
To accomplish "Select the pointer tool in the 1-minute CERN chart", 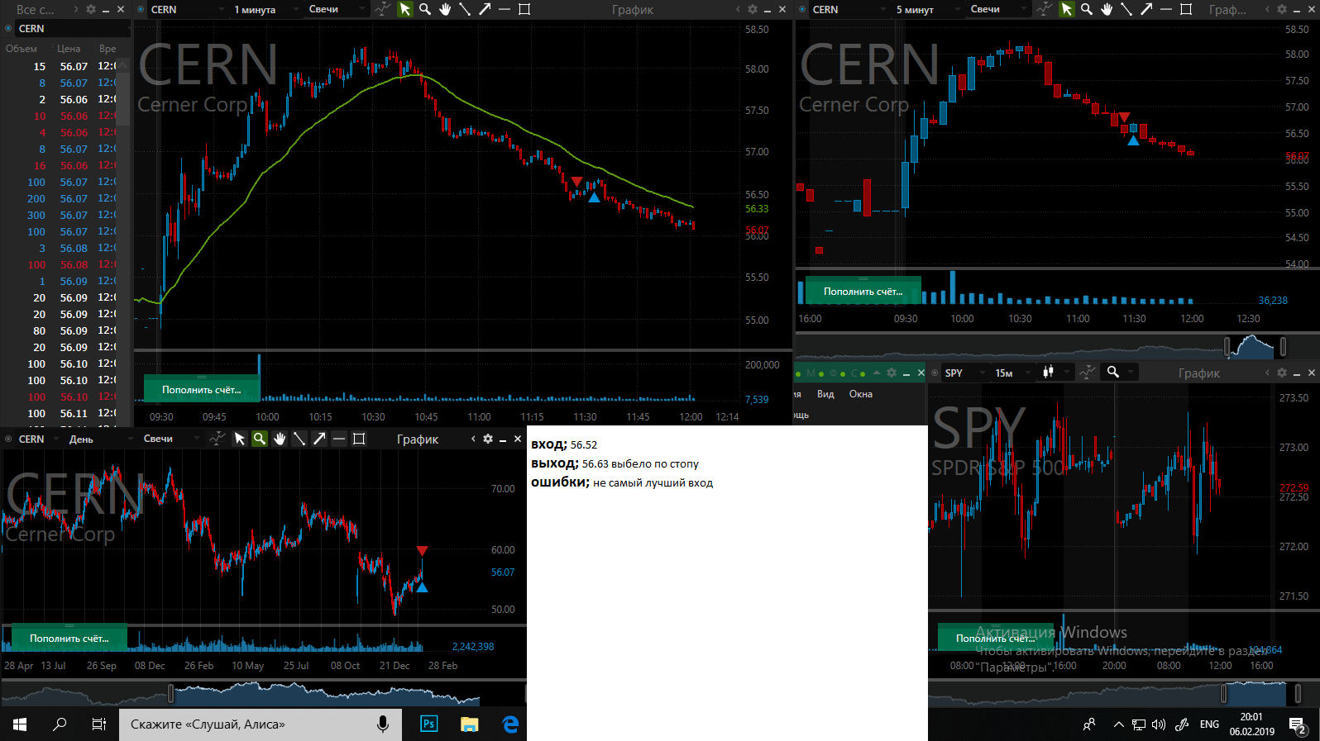I will (x=404, y=9).
